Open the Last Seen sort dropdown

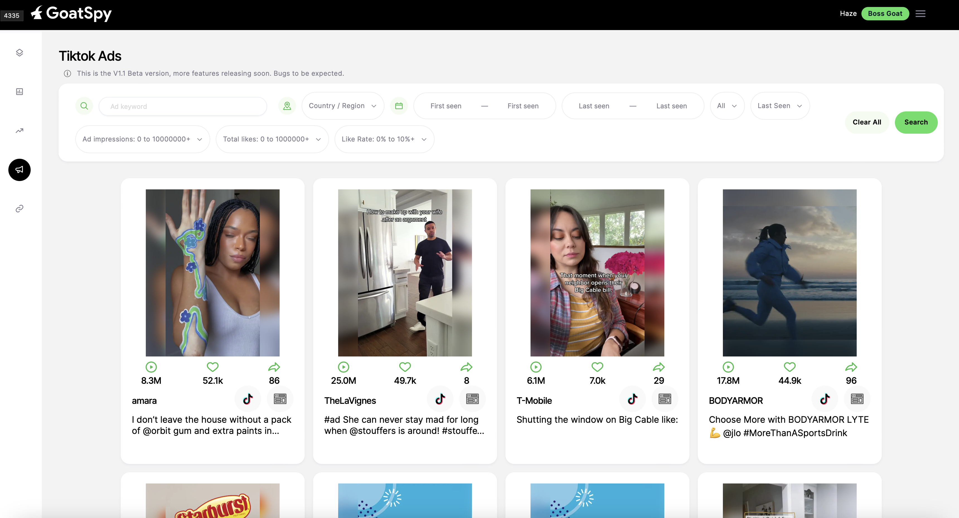(780, 106)
